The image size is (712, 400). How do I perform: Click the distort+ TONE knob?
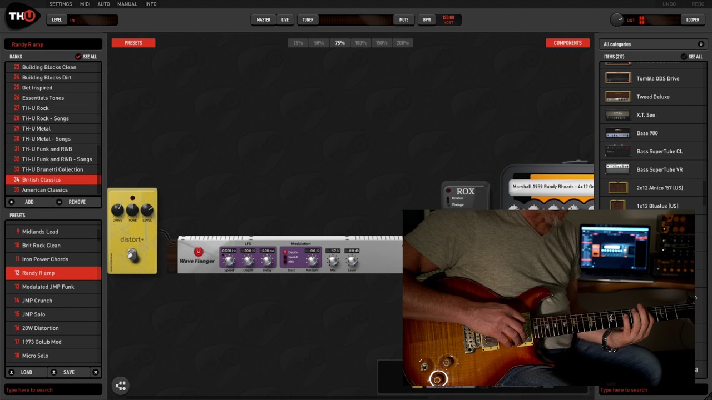(132, 210)
